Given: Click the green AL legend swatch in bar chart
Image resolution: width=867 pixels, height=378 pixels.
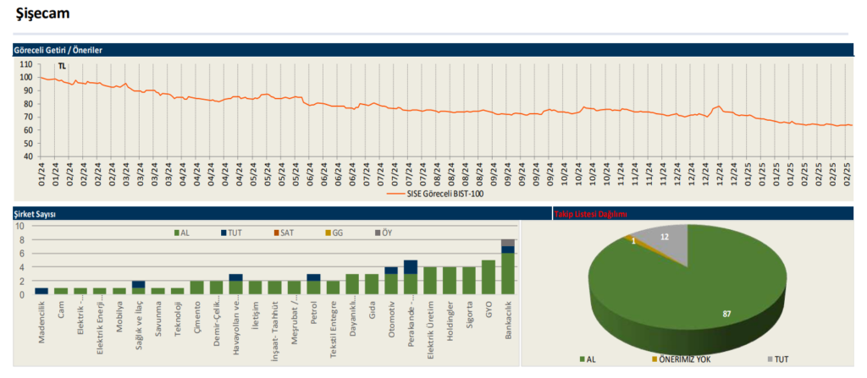Looking at the screenshot, I should click(x=176, y=233).
